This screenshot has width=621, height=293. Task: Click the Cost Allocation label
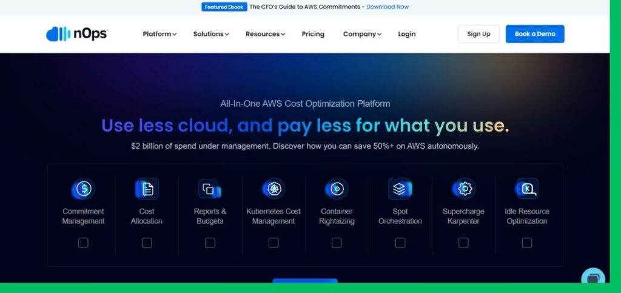[x=147, y=216]
